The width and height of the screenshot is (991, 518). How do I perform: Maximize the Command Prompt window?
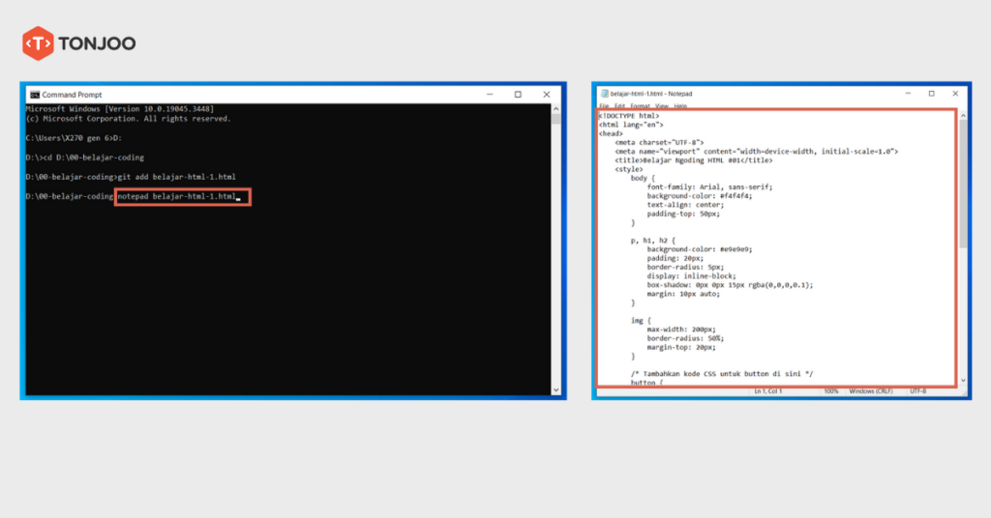[518, 95]
